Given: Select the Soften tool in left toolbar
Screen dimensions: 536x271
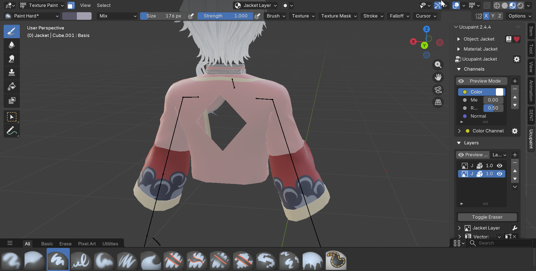Looking at the screenshot, I should pos(12,45).
